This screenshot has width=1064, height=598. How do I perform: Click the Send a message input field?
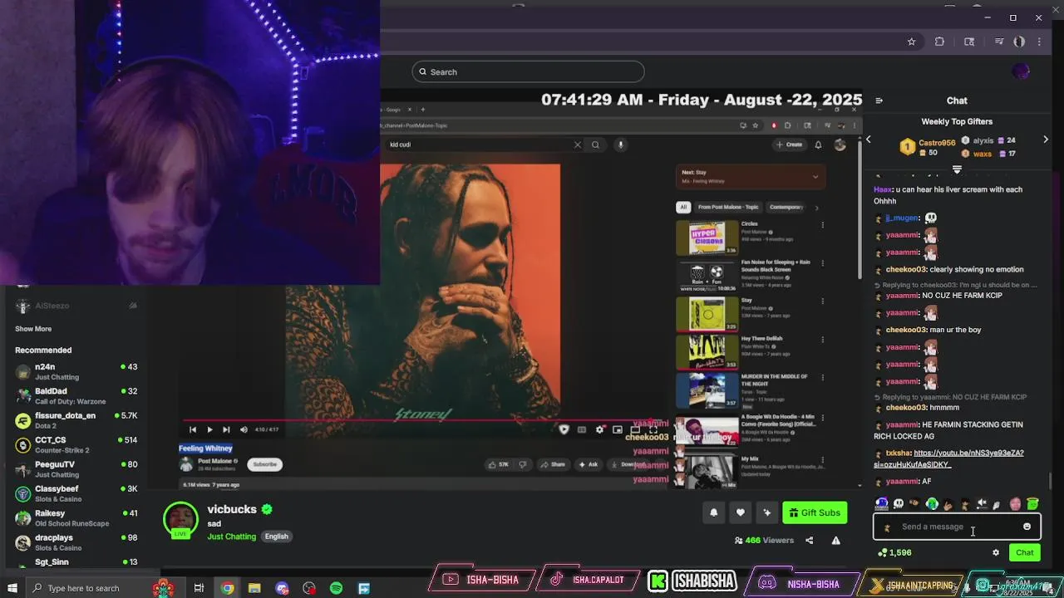956,527
